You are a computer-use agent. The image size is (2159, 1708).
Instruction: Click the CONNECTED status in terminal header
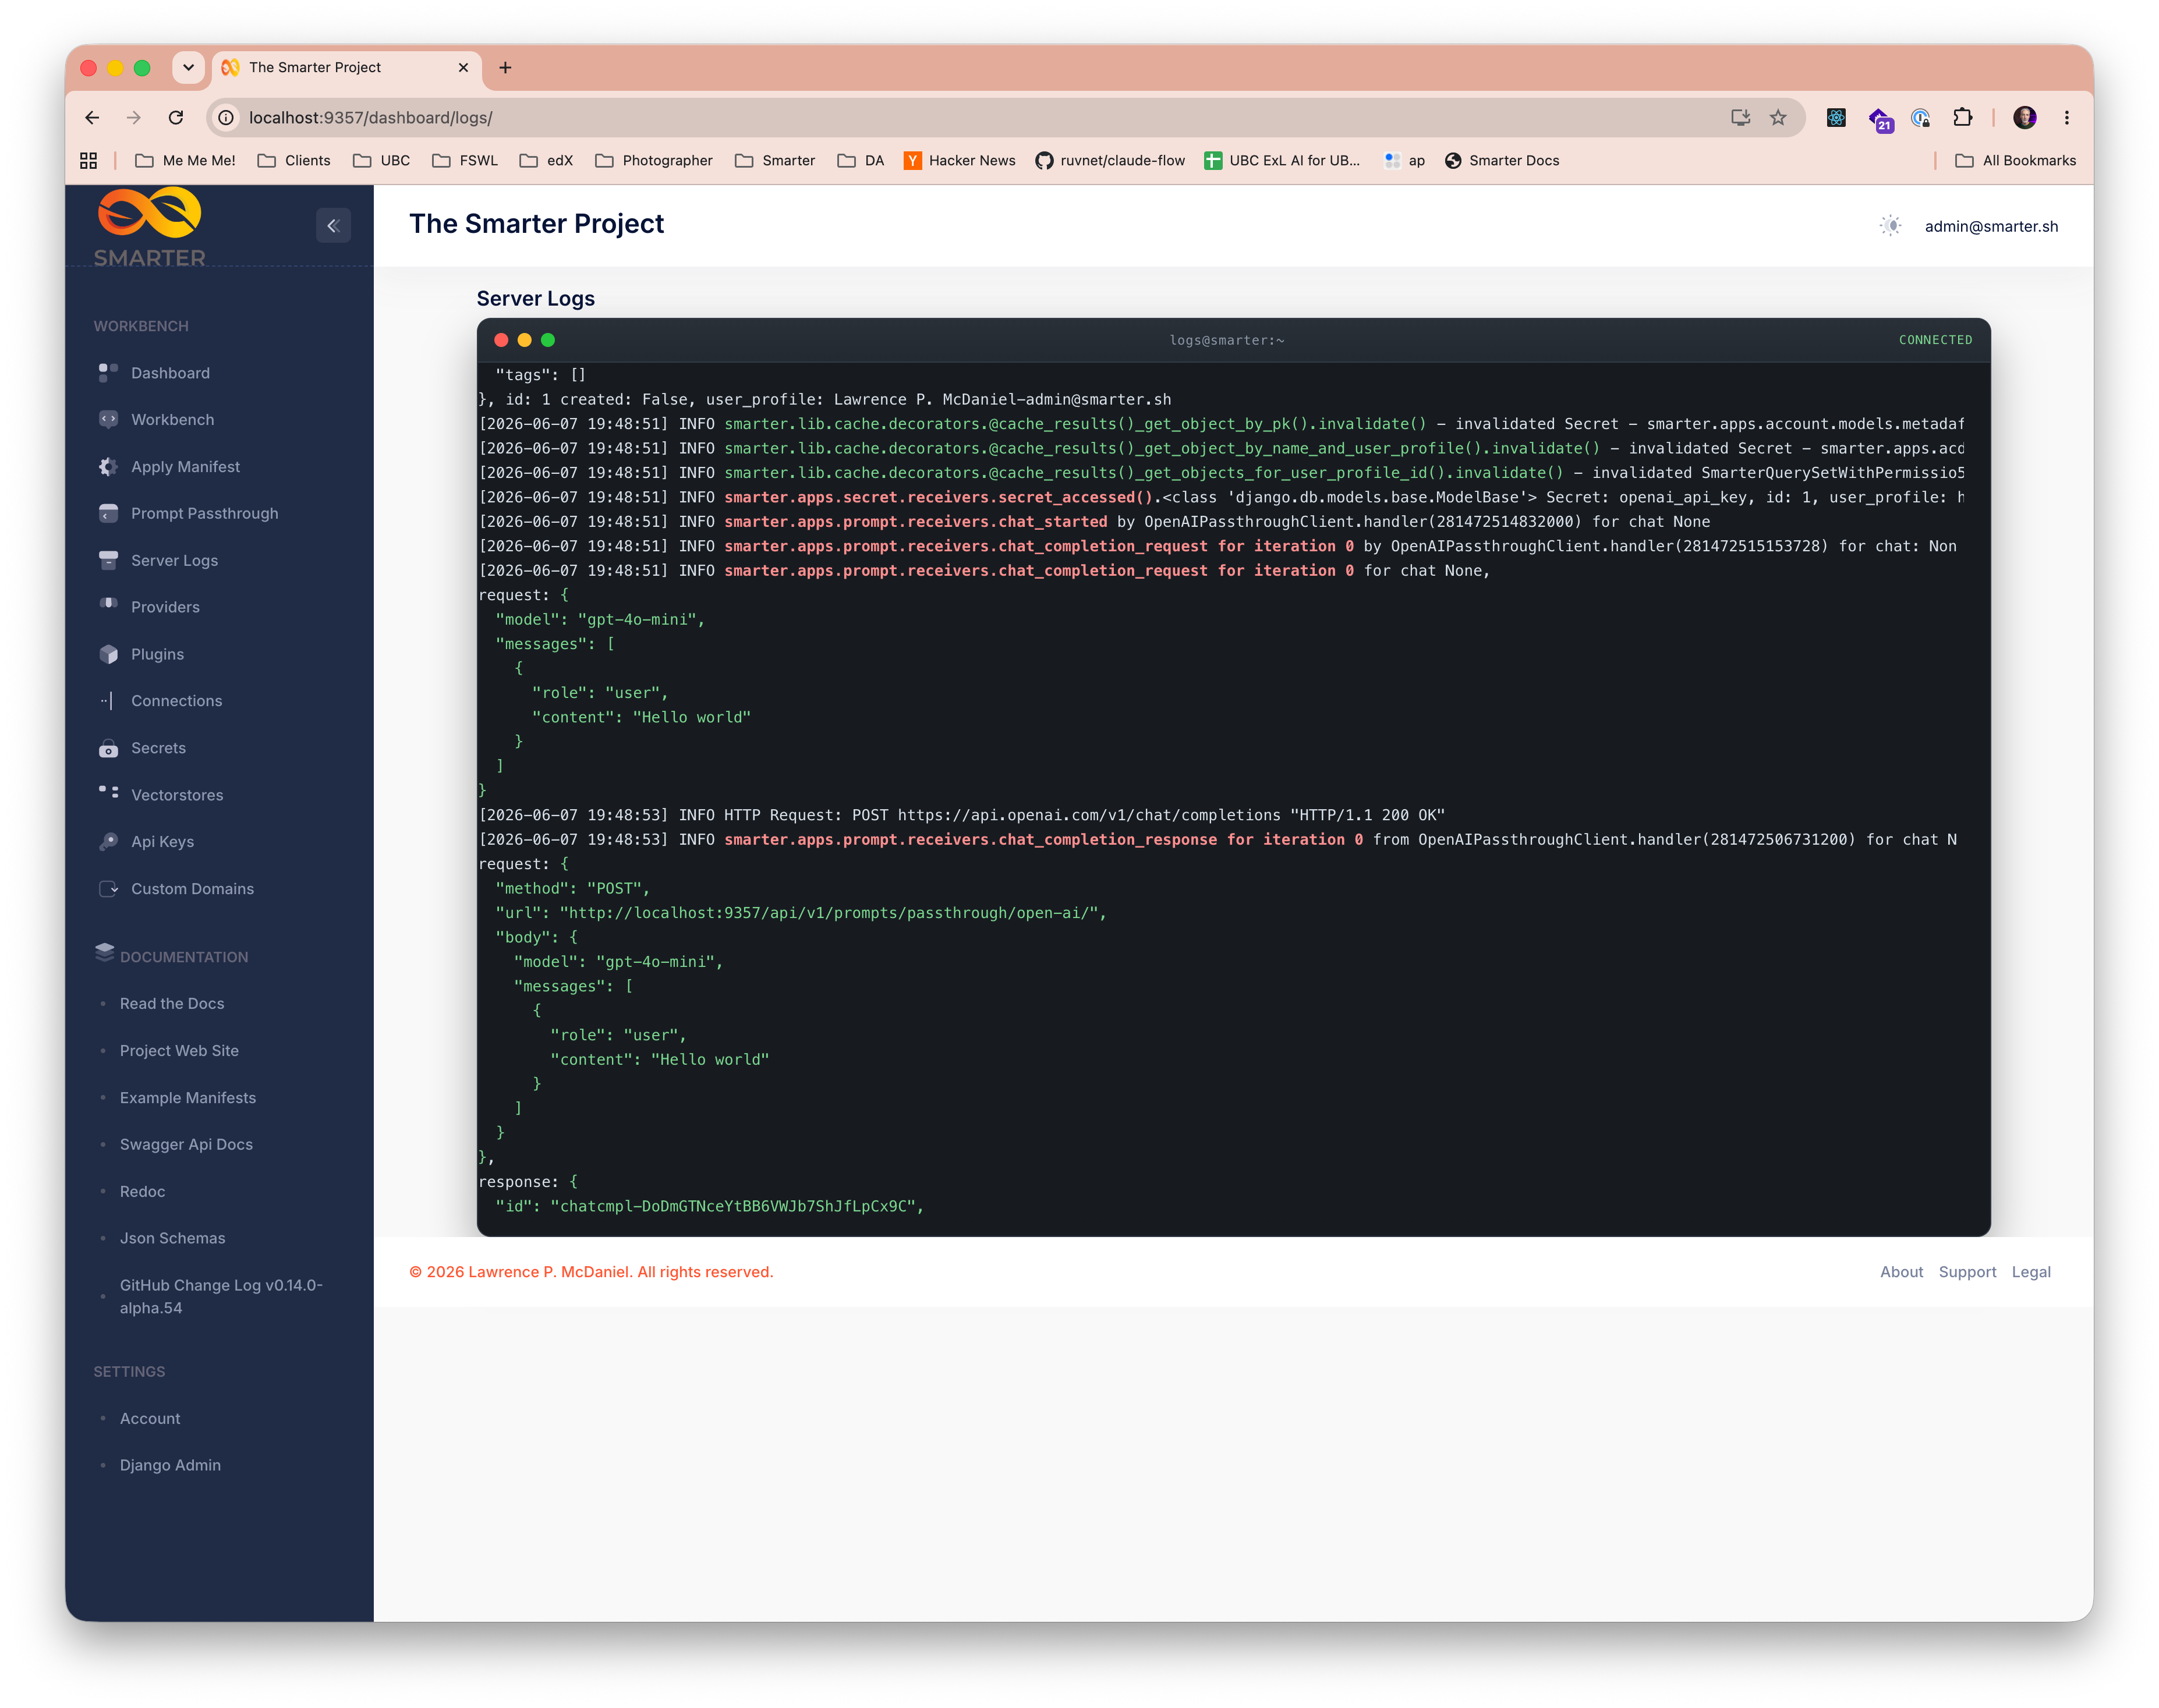(x=1935, y=340)
